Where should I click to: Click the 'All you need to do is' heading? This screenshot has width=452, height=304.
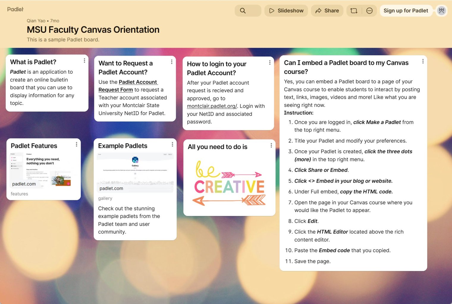(217, 147)
